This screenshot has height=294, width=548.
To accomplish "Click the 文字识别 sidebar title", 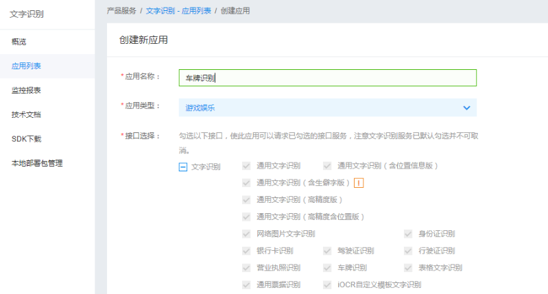I will 27,14.
